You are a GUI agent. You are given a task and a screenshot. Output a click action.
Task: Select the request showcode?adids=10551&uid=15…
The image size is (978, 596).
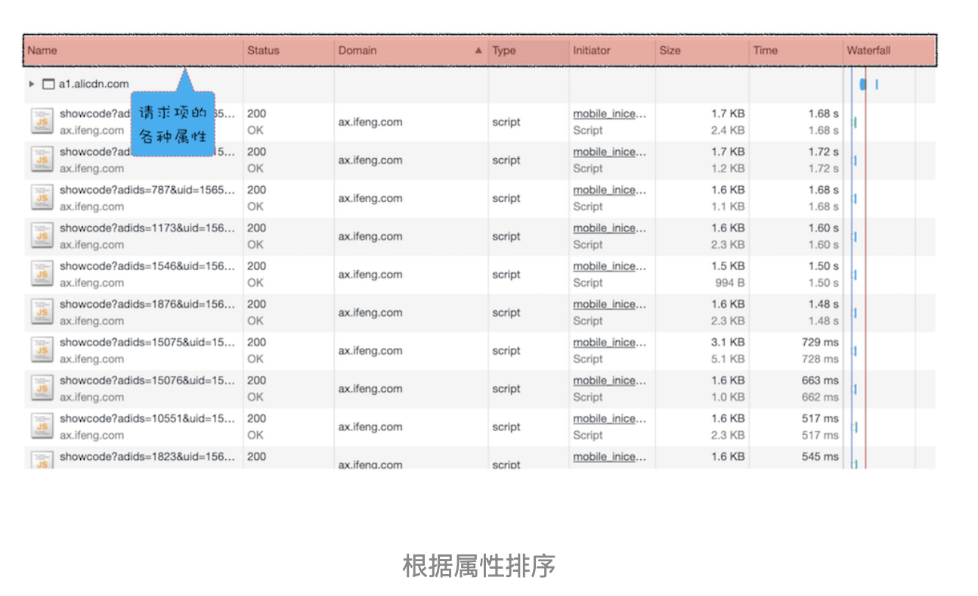coord(147,418)
